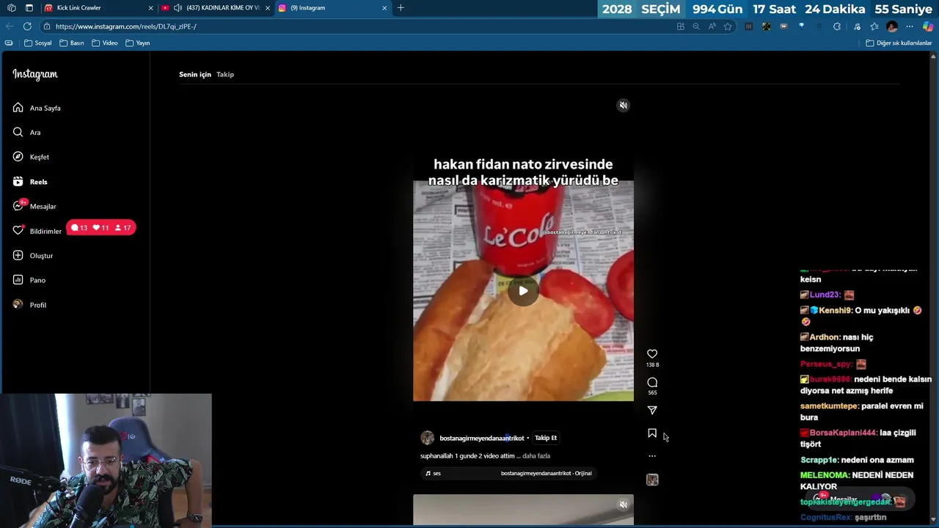Click reel author's profile picture
This screenshot has height=528, width=939.
pos(427,438)
